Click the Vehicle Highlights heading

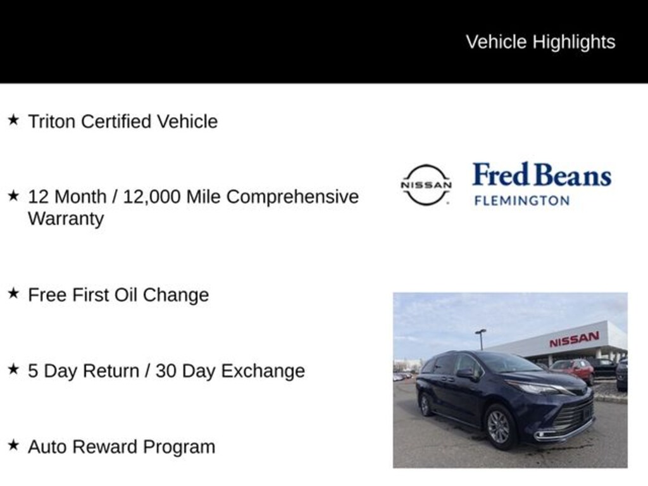(x=540, y=42)
